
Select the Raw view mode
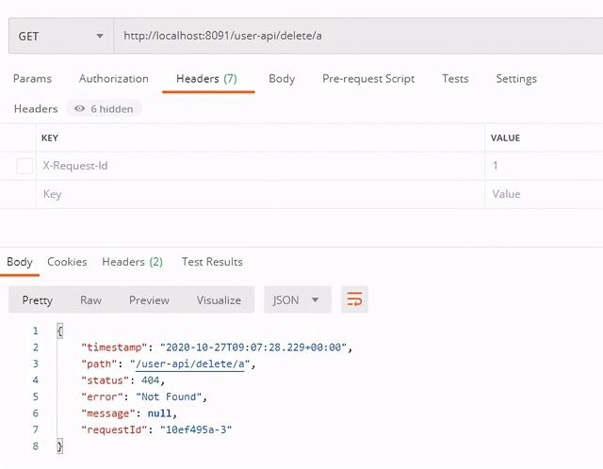(x=90, y=300)
